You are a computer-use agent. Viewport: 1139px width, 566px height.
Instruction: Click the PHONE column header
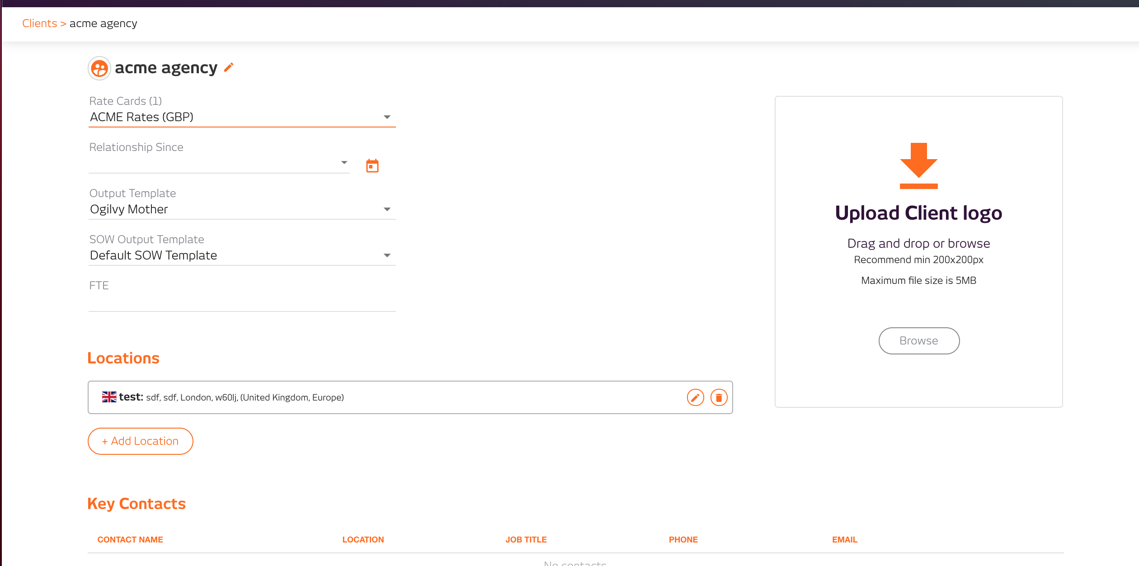683,540
